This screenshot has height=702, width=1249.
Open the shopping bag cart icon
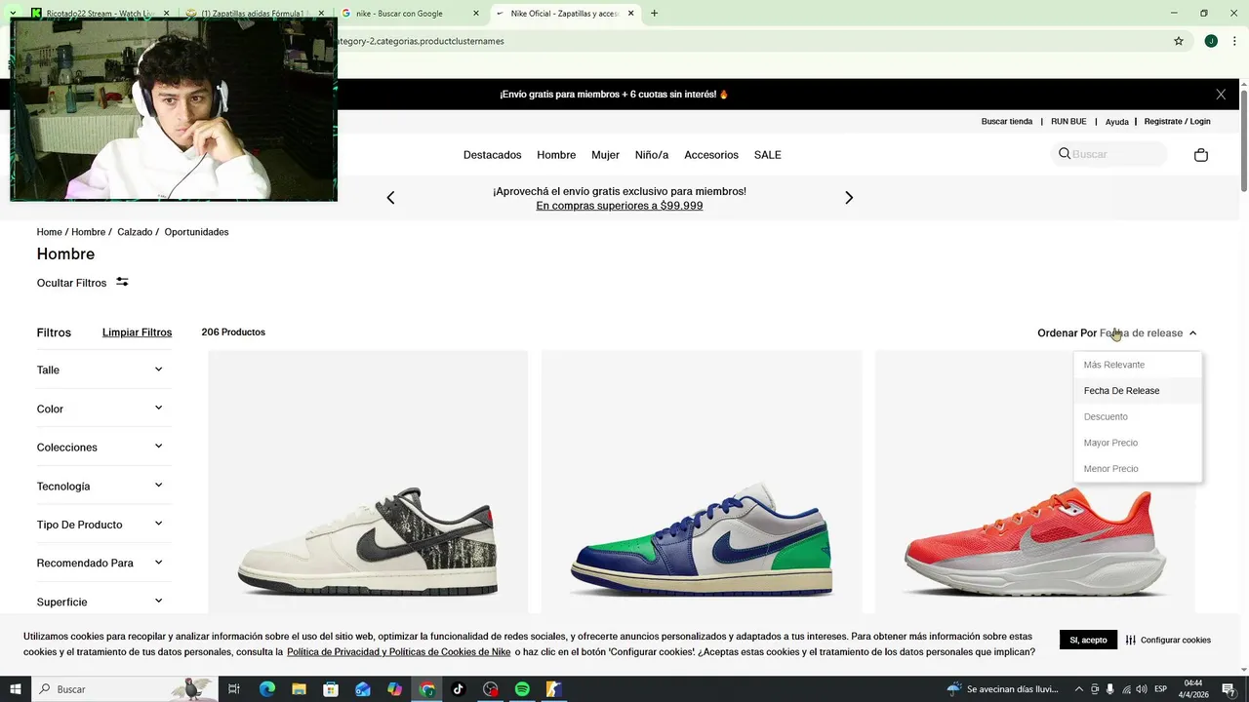coord(1201,155)
